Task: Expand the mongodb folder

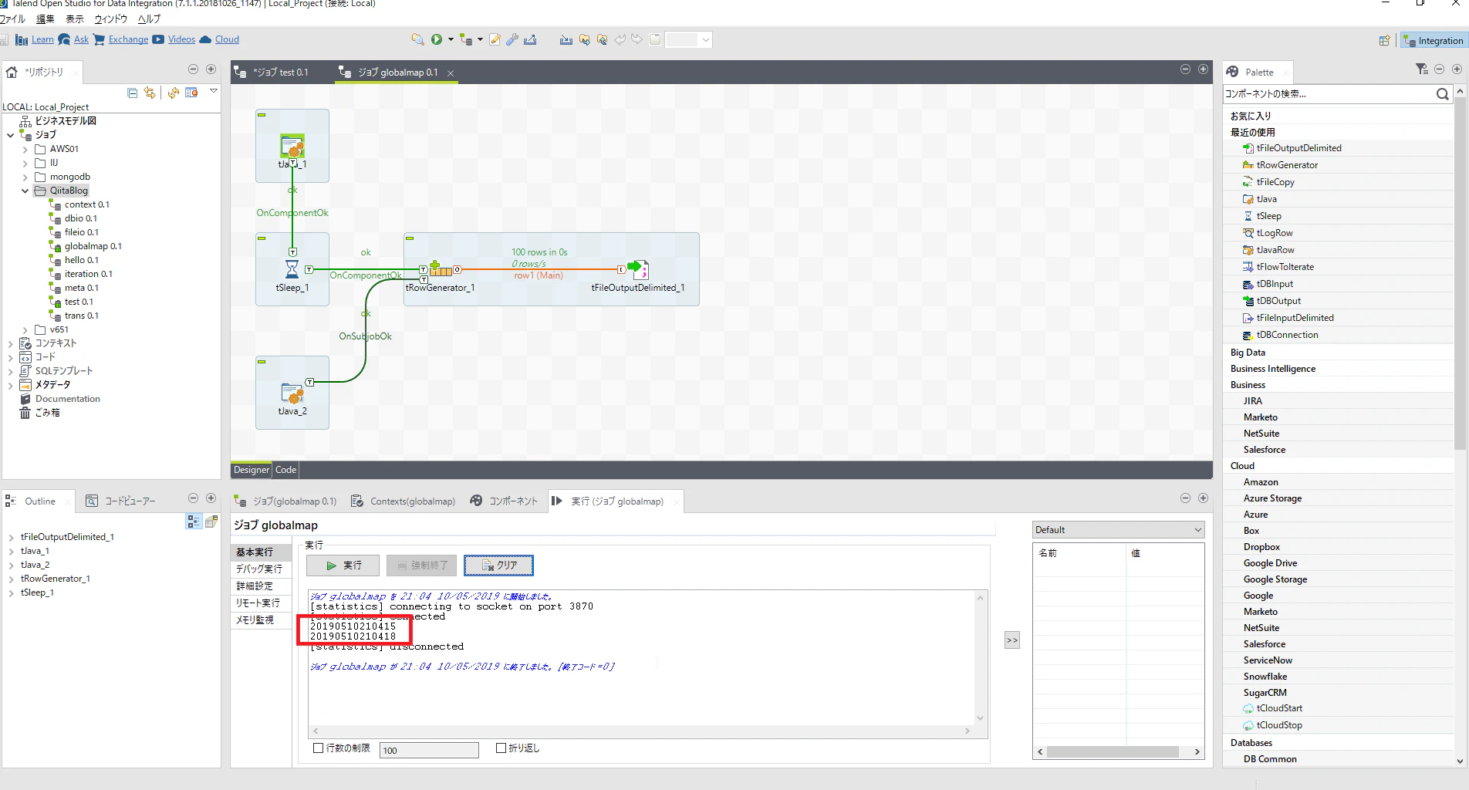Action: (25, 177)
